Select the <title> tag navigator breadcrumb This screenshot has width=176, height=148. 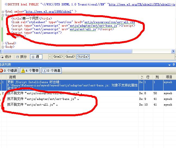[x=83, y=57]
